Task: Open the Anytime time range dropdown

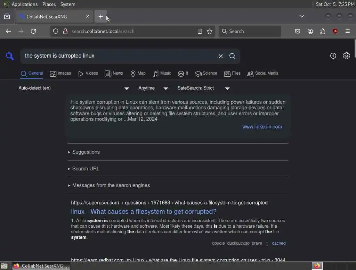Action: pos(153,88)
